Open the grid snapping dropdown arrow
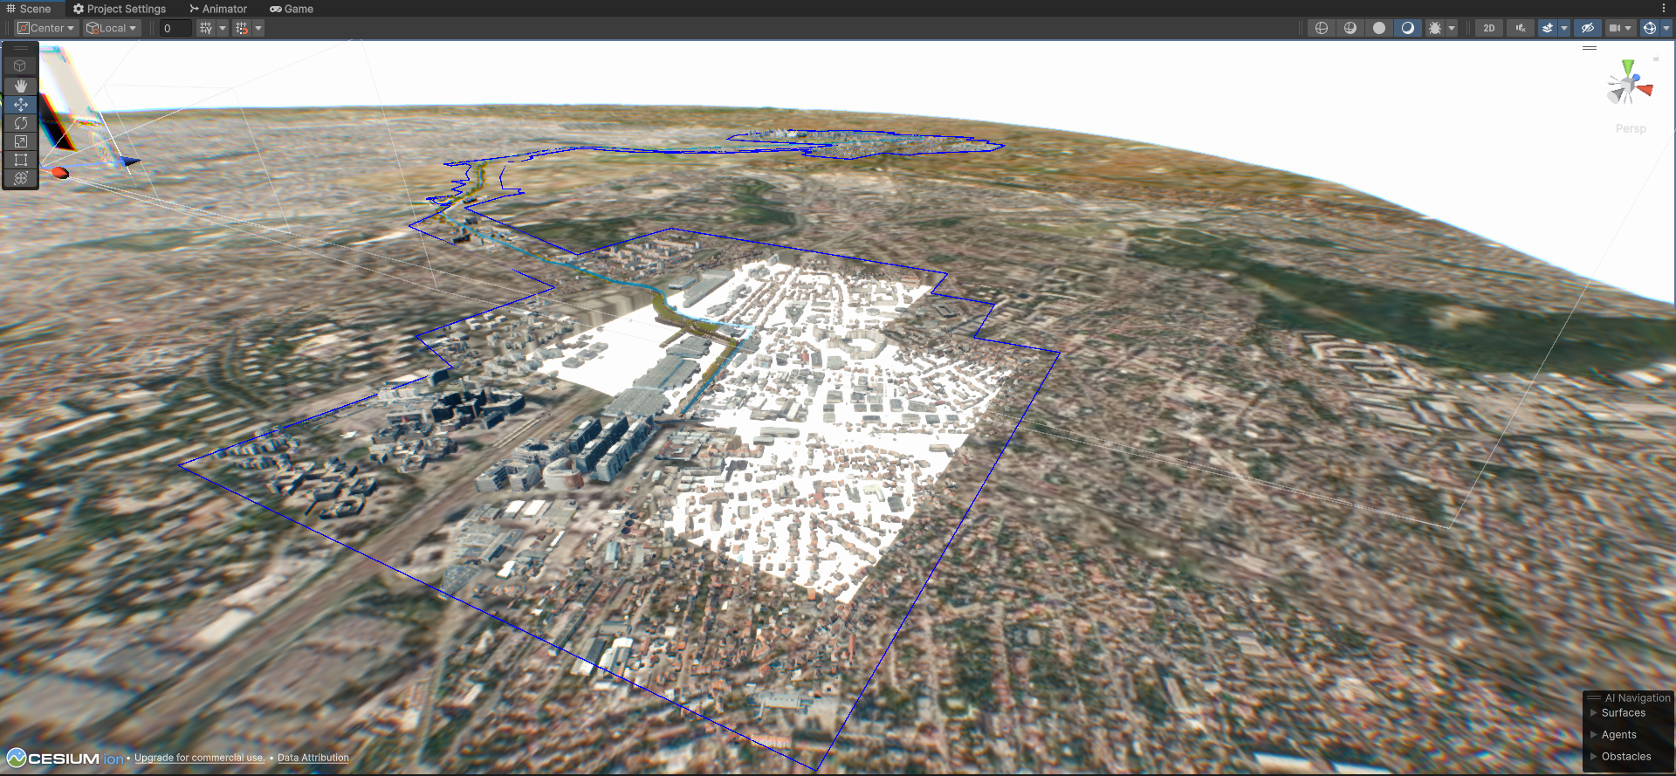Screen dimensions: 1676x776 tap(223, 28)
